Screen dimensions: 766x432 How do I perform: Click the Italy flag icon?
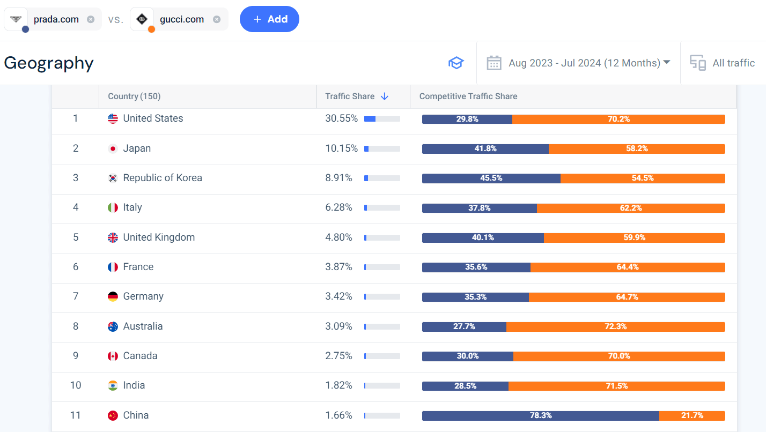(x=113, y=207)
